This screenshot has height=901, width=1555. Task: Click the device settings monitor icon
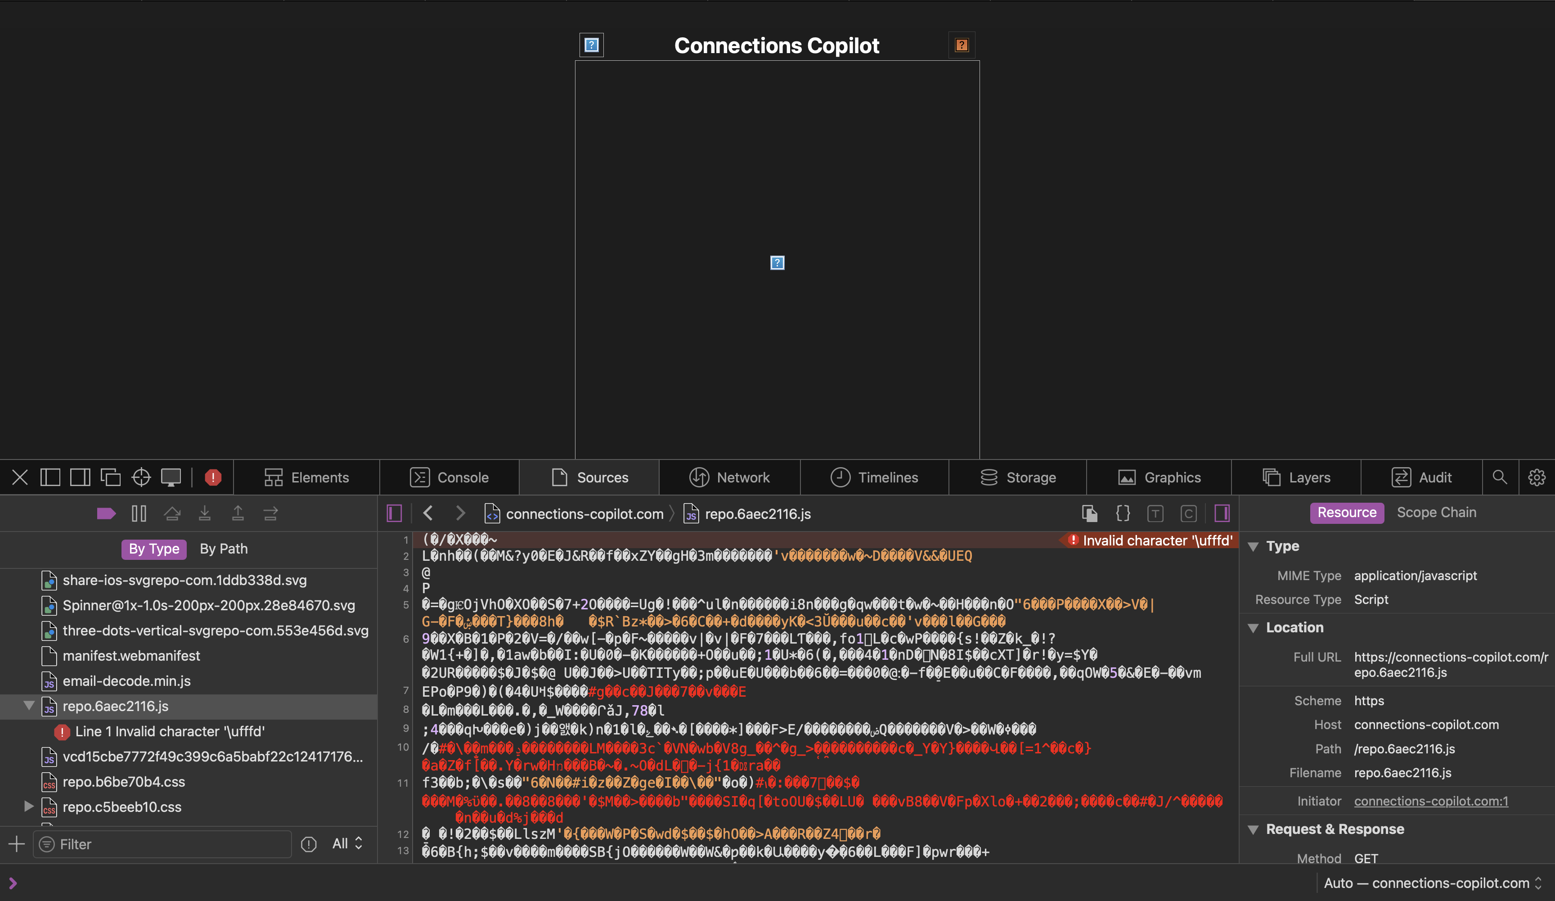click(x=171, y=477)
